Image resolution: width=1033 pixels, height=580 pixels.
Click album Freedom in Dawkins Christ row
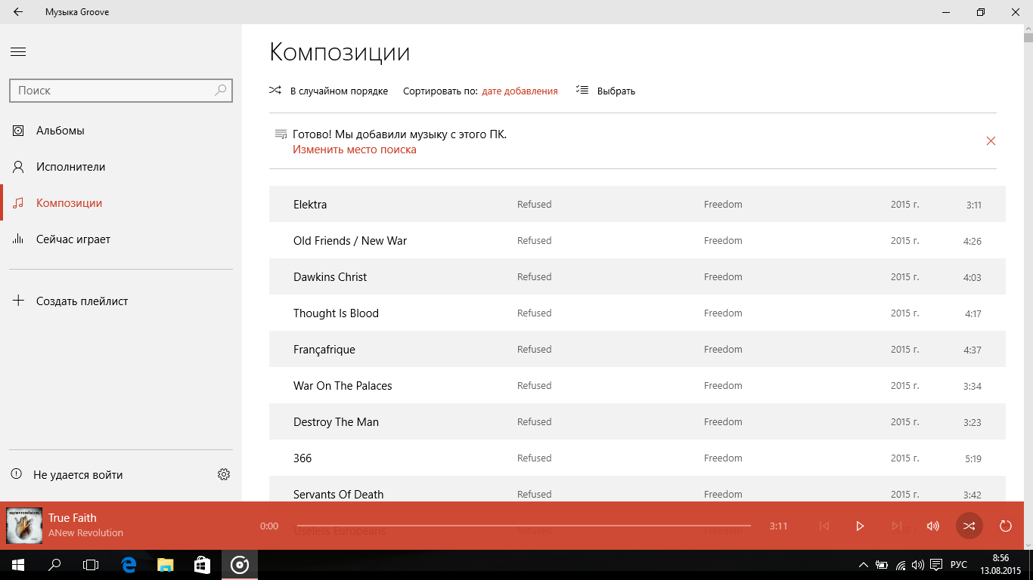pos(723,277)
